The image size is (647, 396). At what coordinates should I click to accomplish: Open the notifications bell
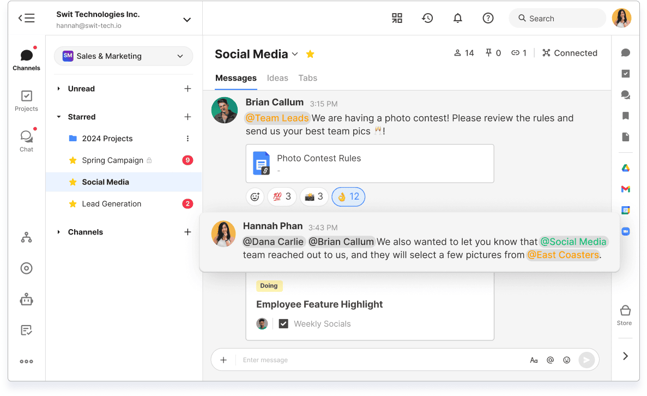(458, 18)
